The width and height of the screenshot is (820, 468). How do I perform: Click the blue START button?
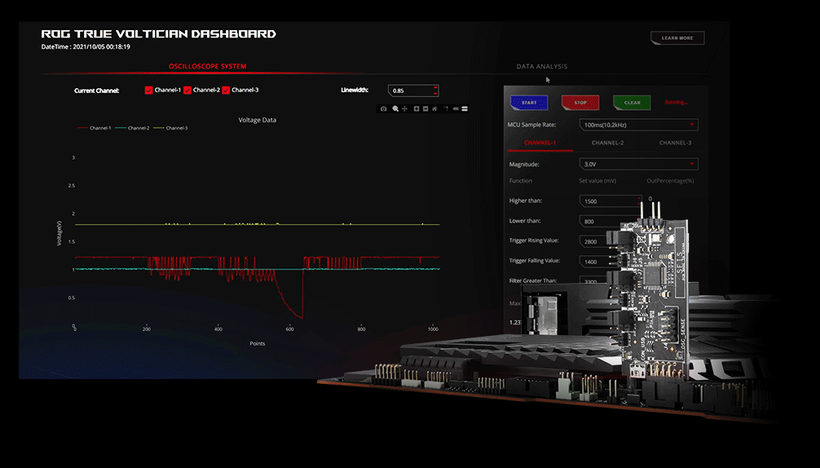click(529, 103)
